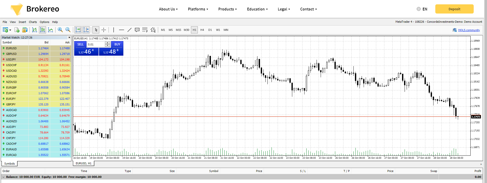Screen dimensions: 487x183
Task: Select the text label tool
Action: pos(137,30)
